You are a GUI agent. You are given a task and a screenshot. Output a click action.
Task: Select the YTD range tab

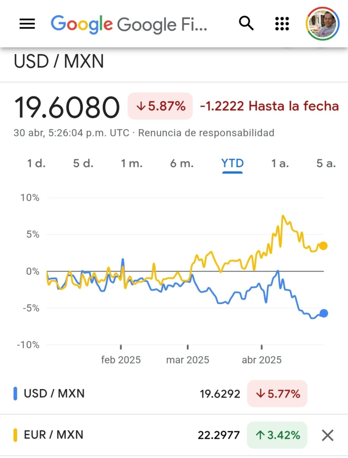coord(232,164)
